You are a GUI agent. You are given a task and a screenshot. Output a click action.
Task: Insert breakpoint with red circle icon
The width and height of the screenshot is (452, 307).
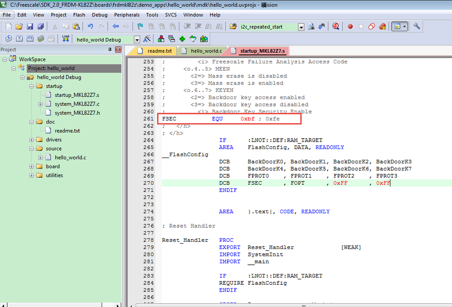tap(350, 27)
